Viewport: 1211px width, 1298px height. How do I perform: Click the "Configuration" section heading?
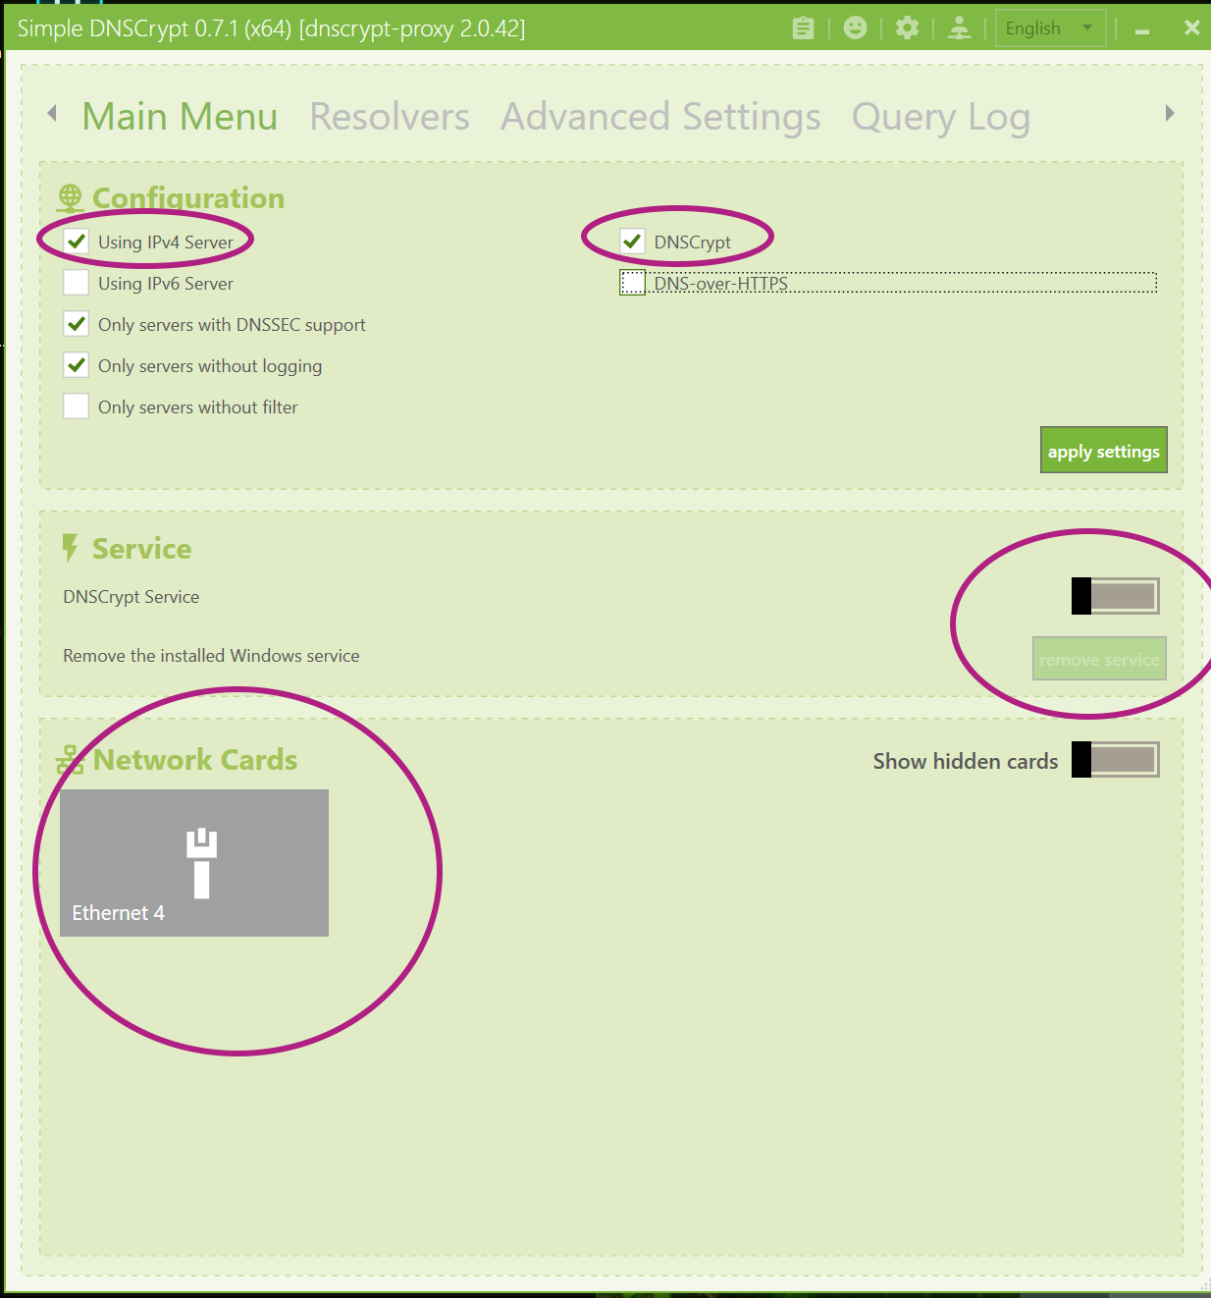tap(188, 198)
